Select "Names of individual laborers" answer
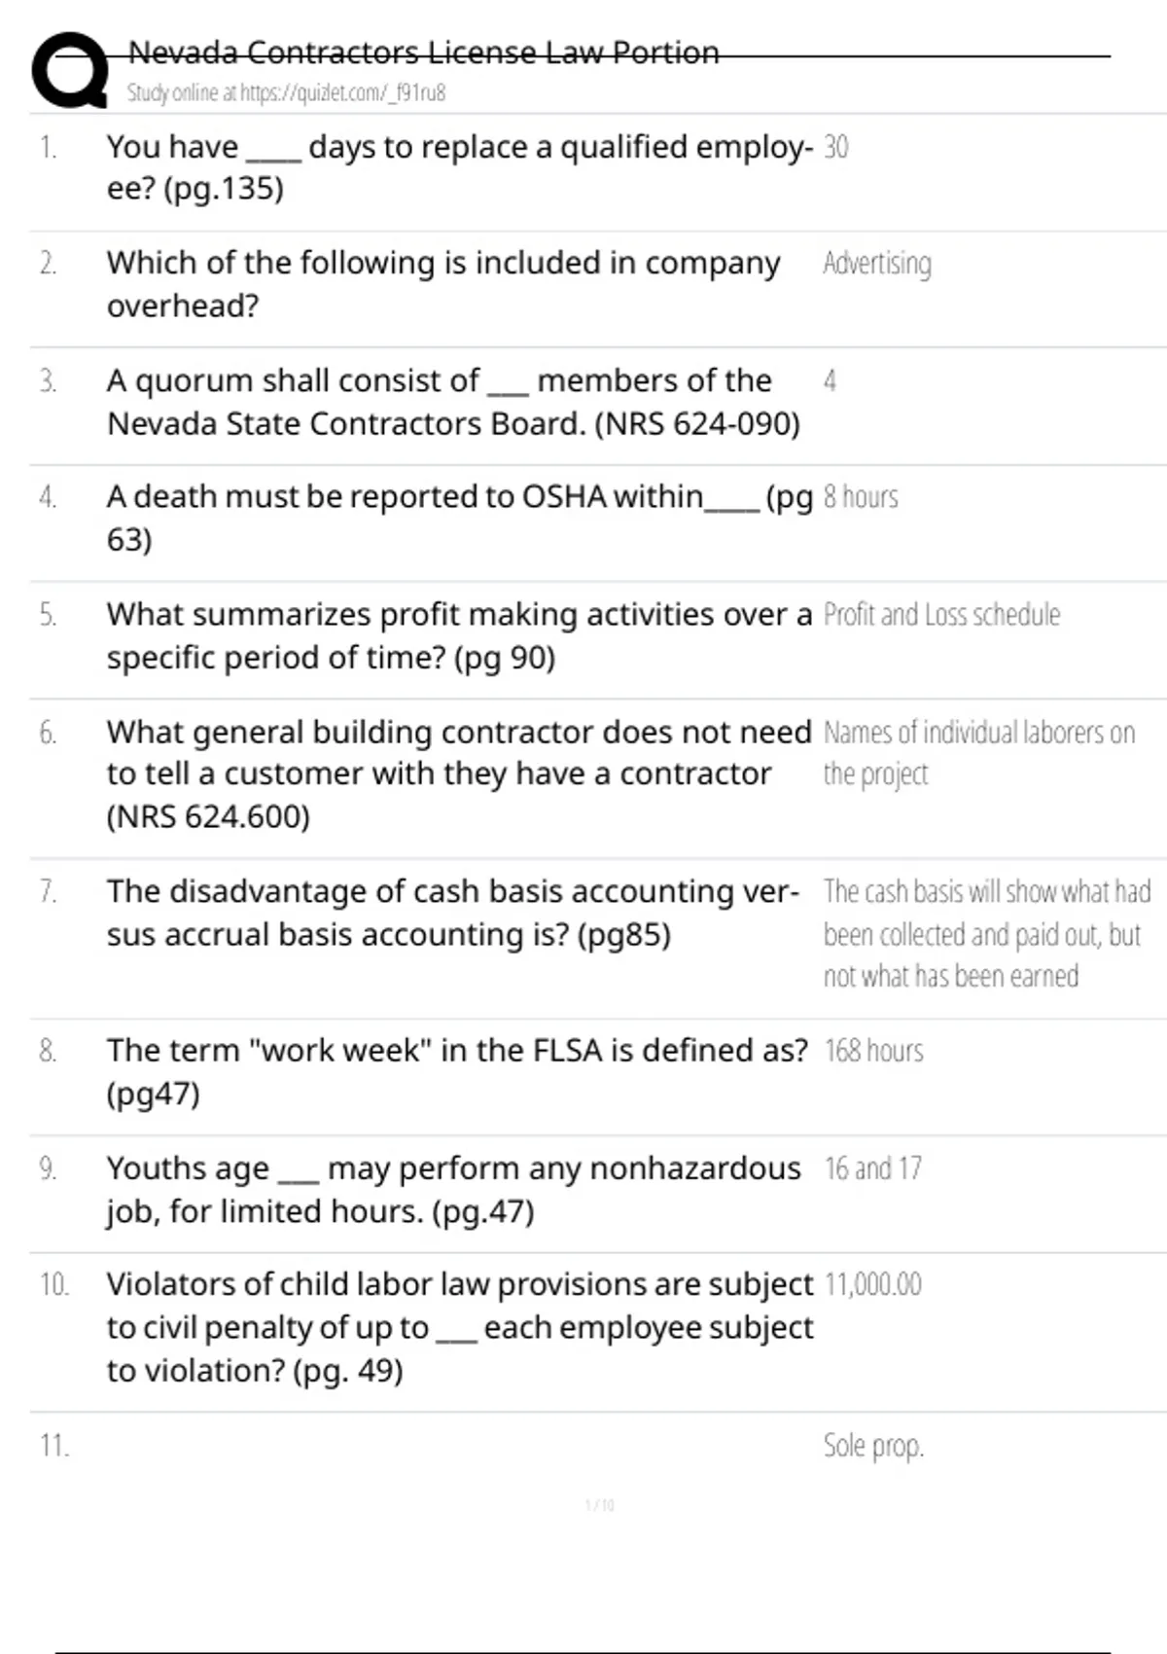The image size is (1167, 1654). pos(978,753)
